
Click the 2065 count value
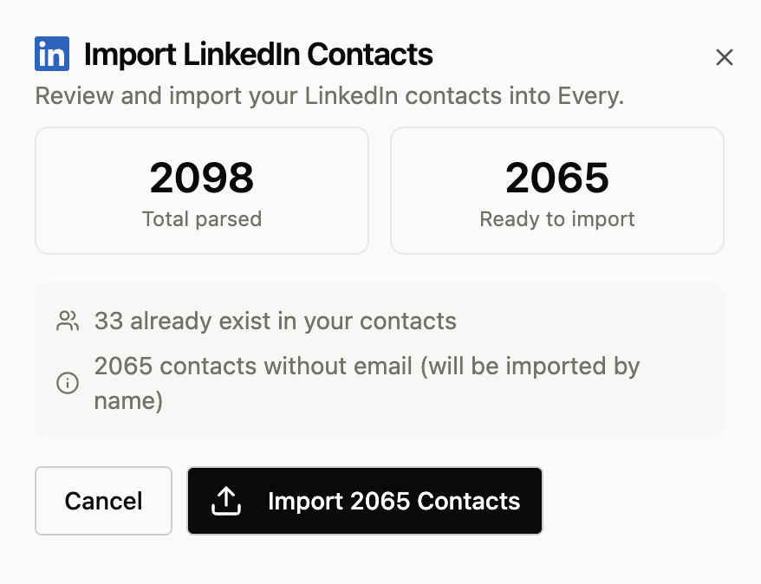coord(557,178)
